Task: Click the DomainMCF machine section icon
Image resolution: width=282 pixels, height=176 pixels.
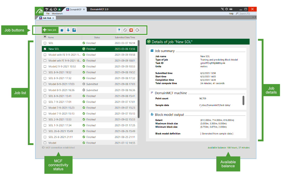Action: 152,93
